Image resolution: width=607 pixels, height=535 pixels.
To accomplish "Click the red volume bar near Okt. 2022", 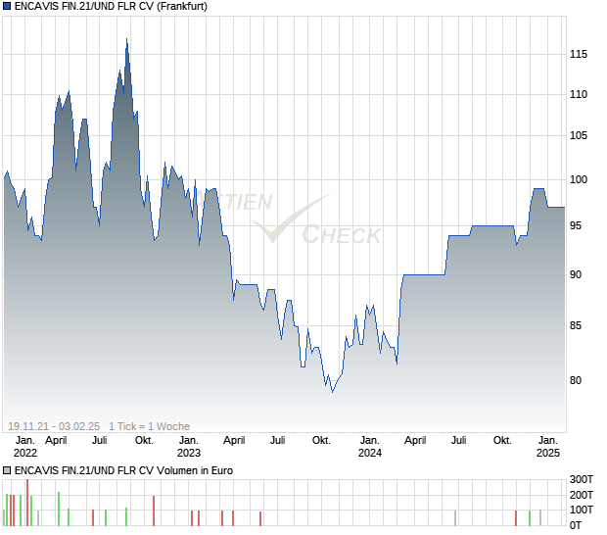I will pyautogui.click(x=154, y=511).
